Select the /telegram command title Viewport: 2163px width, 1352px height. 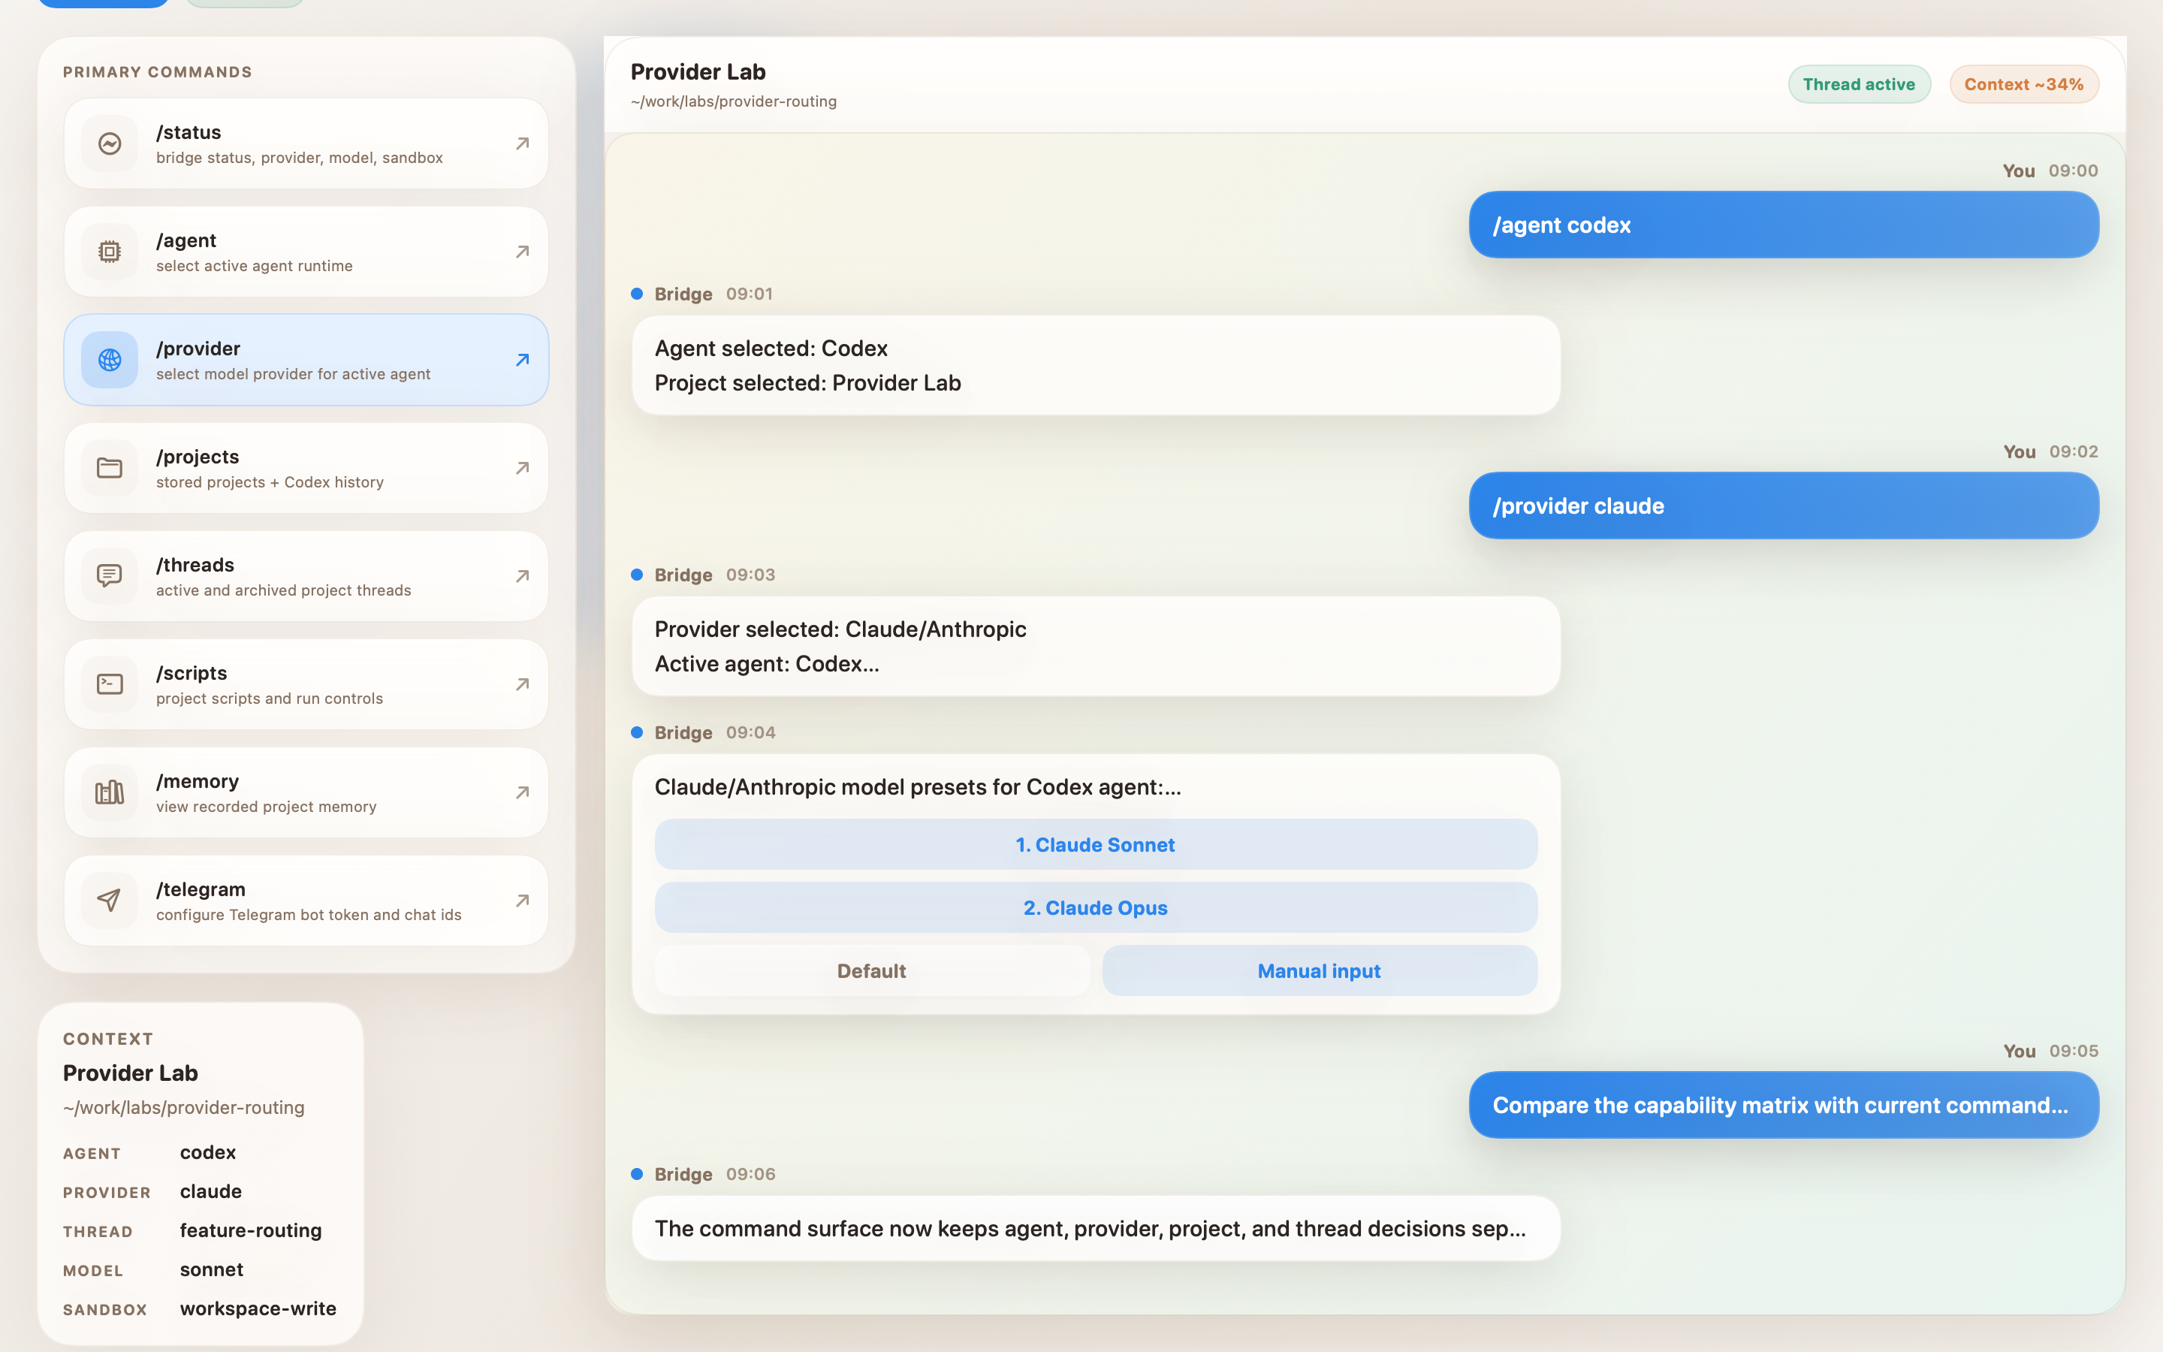point(201,890)
